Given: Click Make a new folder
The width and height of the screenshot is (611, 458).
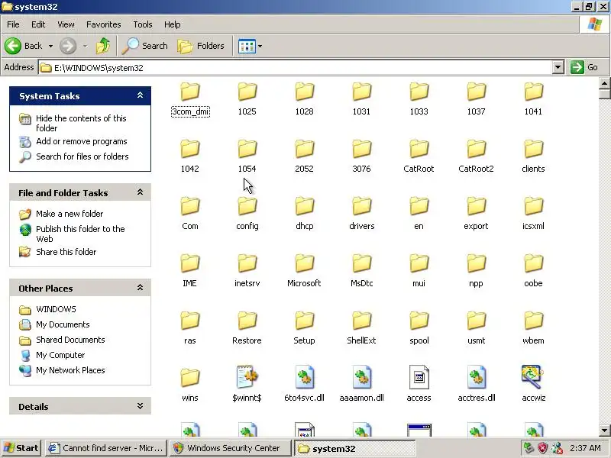Looking at the screenshot, I should pyautogui.click(x=70, y=214).
